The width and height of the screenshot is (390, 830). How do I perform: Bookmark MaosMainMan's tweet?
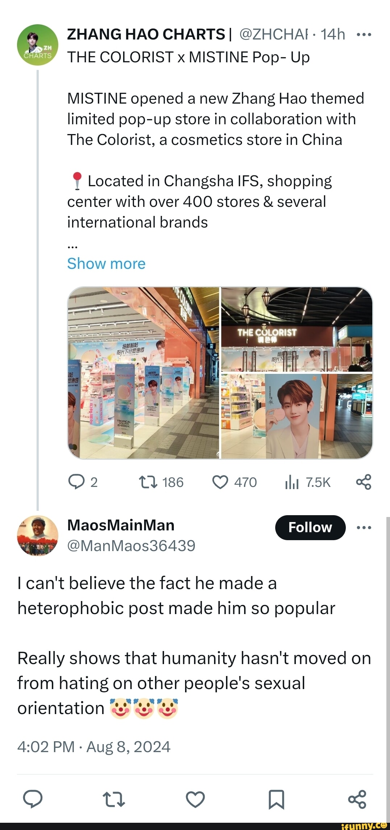(x=276, y=799)
